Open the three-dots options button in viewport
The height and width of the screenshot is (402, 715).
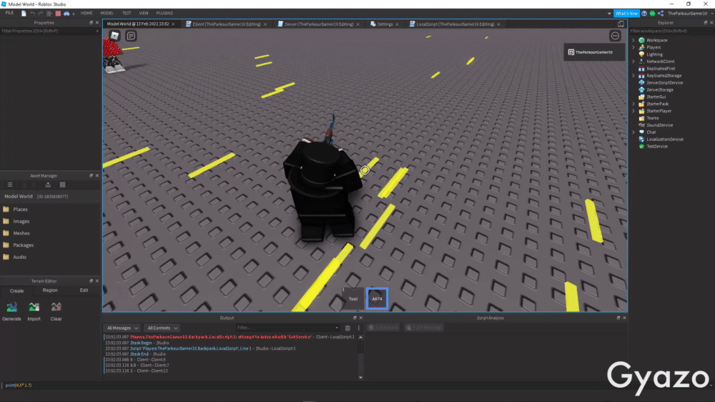(615, 36)
